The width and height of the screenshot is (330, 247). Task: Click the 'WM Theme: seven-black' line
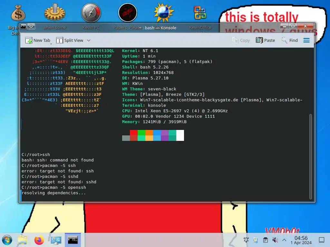149,89
